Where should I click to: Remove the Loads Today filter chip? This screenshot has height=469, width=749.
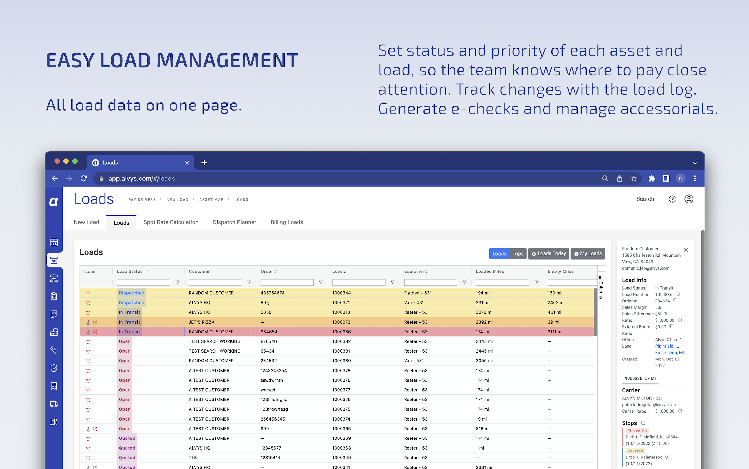[534, 253]
